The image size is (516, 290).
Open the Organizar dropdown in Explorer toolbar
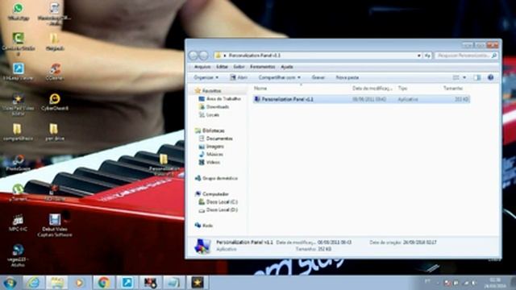[x=206, y=77]
